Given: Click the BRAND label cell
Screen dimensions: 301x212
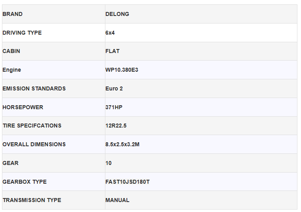Looking at the screenshot, I should point(13,14).
